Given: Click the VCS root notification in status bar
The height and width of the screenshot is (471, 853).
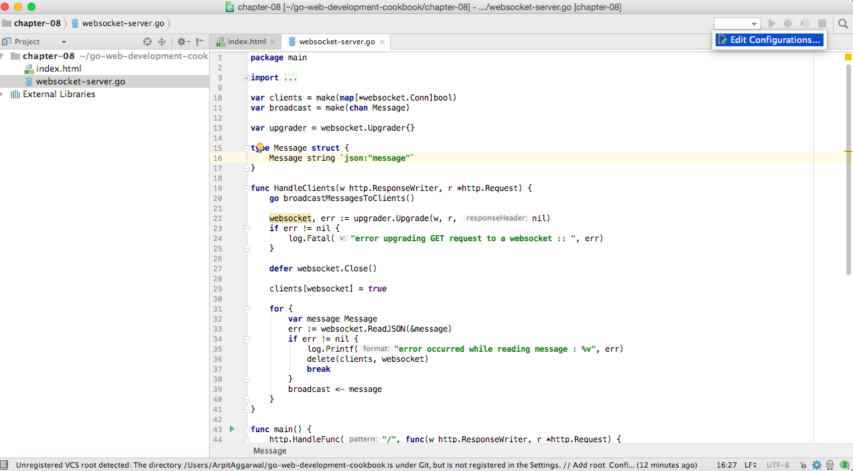Looking at the screenshot, I should (x=356, y=465).
